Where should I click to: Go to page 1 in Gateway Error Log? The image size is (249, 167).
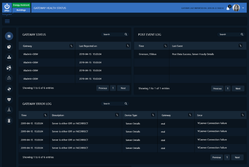[x=227, y=157]
